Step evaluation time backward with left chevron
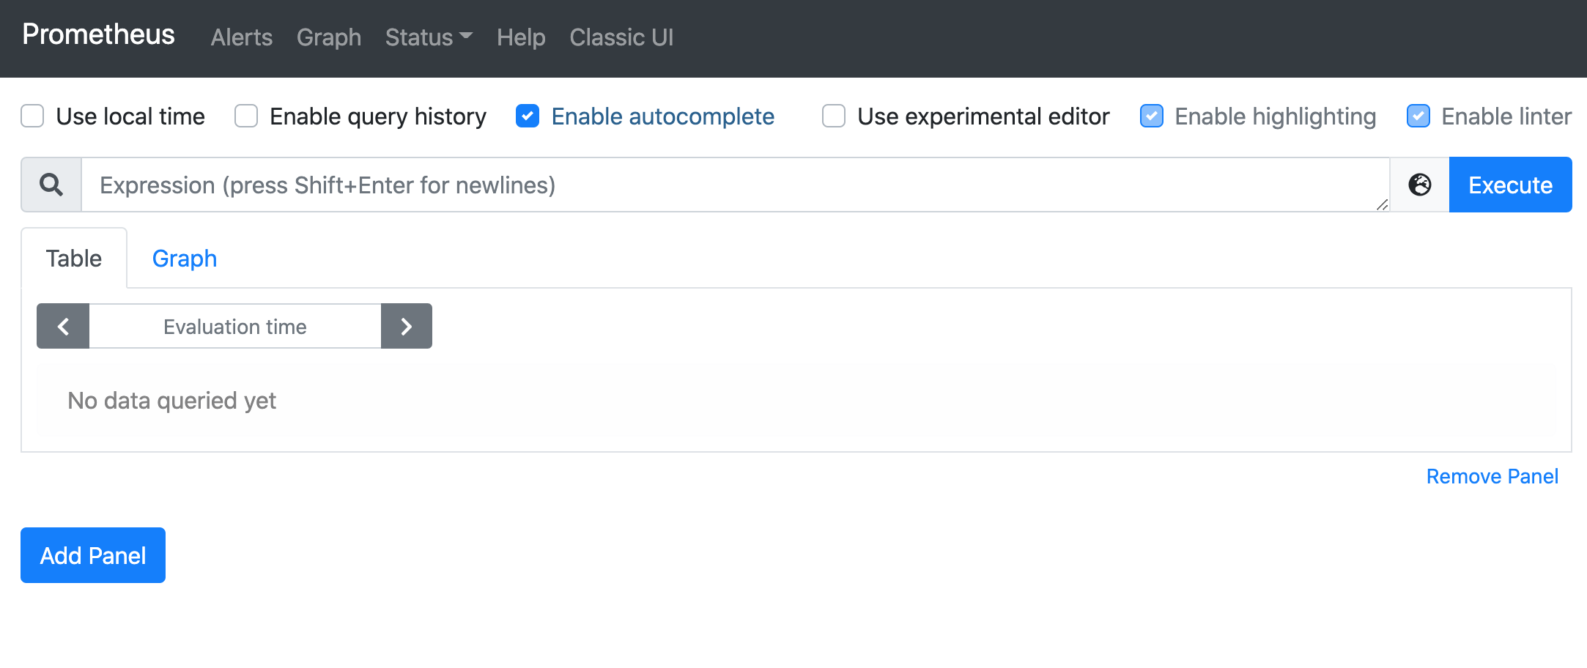 click(x=63, y=327)
